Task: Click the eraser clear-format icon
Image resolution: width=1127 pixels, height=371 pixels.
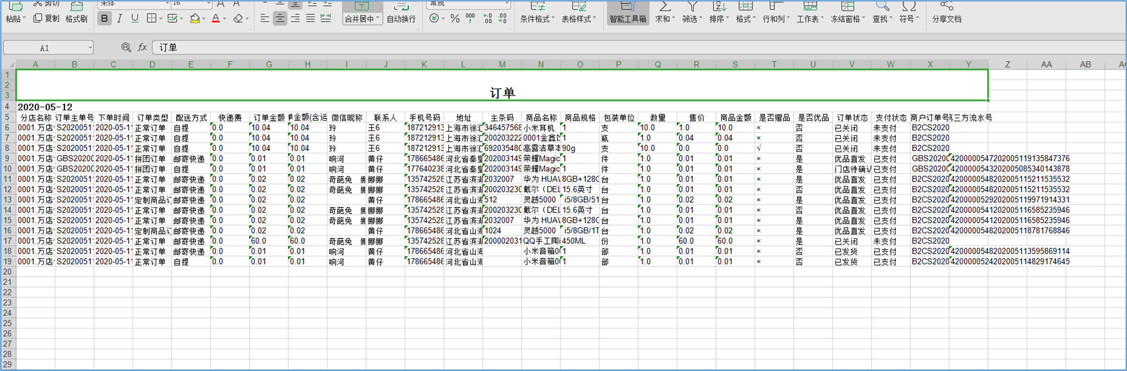Action: pyautogui.click(x=238, y=19)
